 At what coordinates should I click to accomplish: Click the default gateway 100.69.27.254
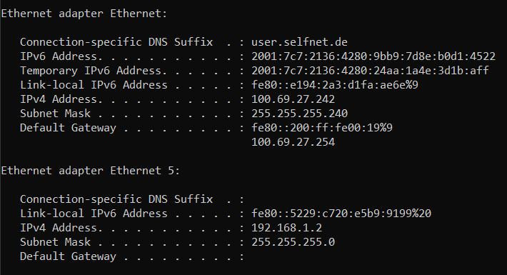click(293, 141)
